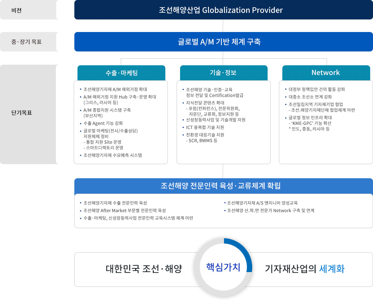Click 조선해양 After Market 부문별 전문인력 육성
Image resolution: width=373 pixels, height=300 pixels.
(x=125, y=211)
